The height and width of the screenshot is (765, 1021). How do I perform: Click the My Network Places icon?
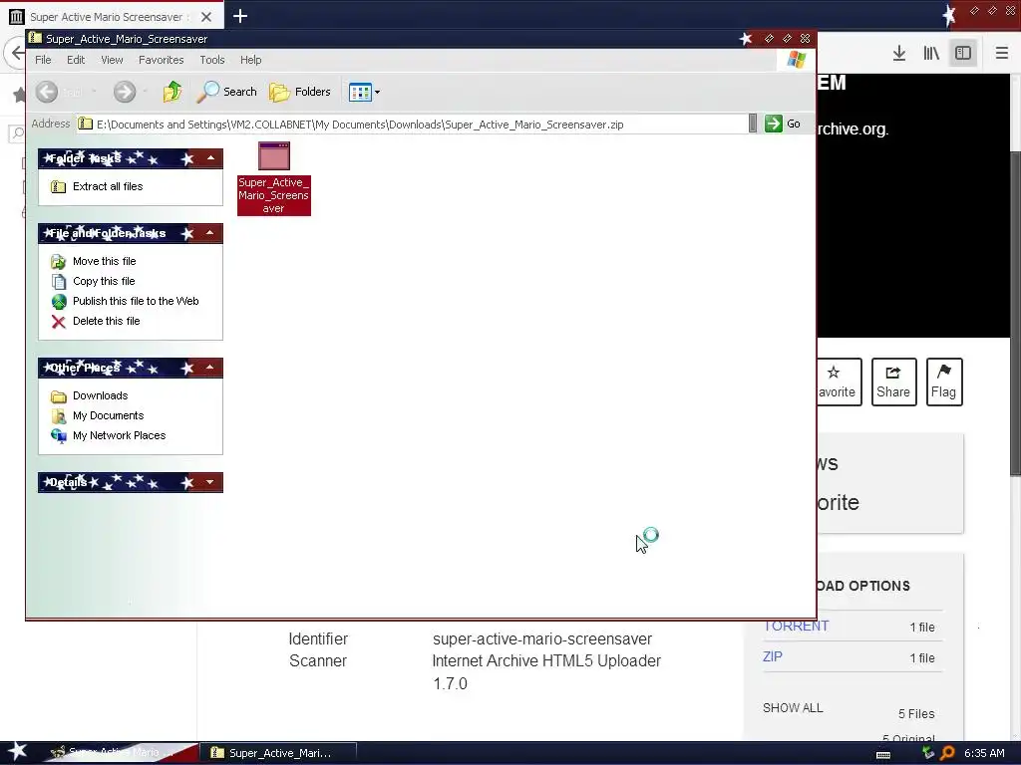(x=59, y=436)
